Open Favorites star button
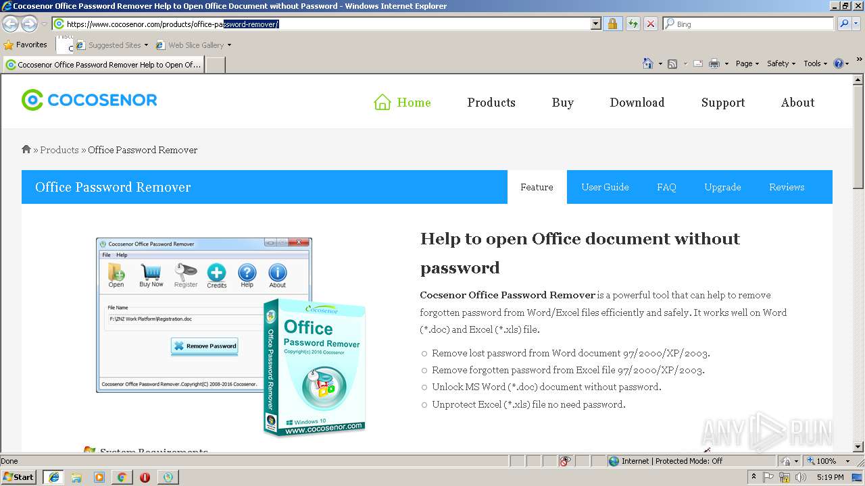The image size is (865, 486). tap(26, 45)
